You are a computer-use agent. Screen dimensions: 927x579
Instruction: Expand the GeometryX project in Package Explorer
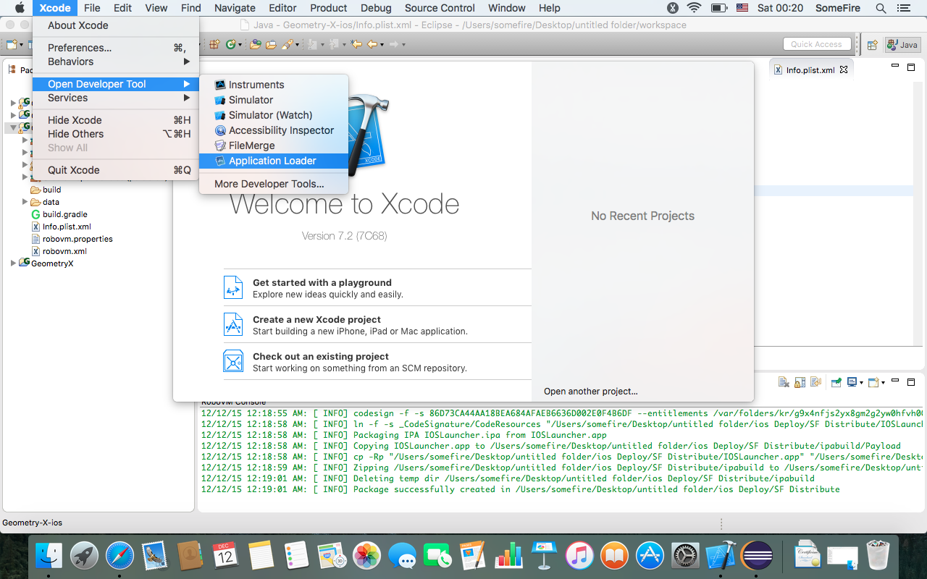13,263
